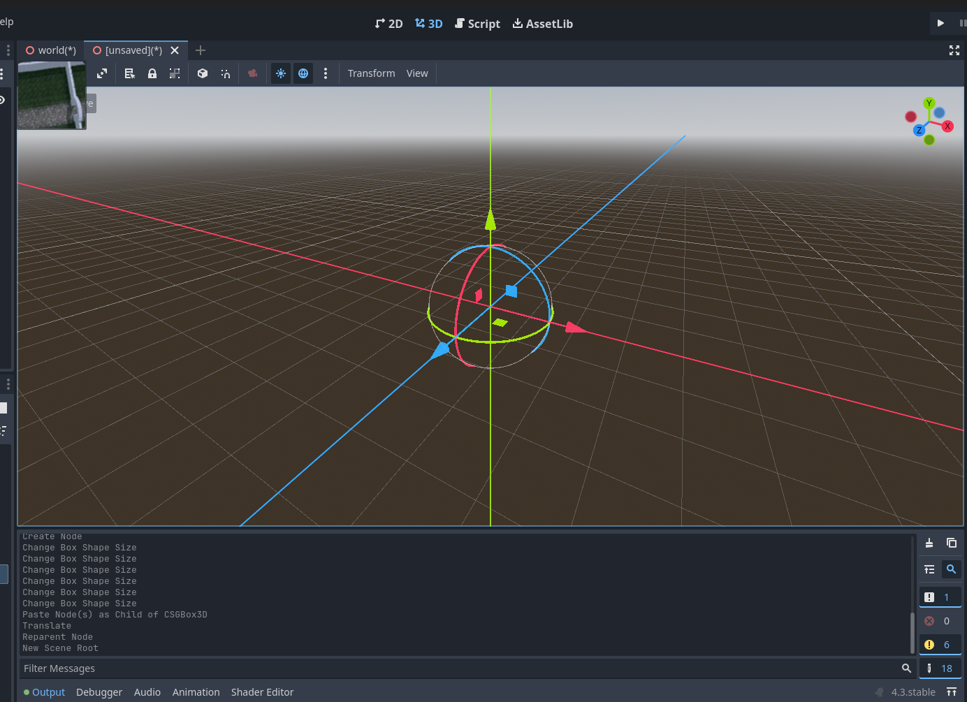Click the magnifier icon in Filter Messages field

click(x=906, y=668)
